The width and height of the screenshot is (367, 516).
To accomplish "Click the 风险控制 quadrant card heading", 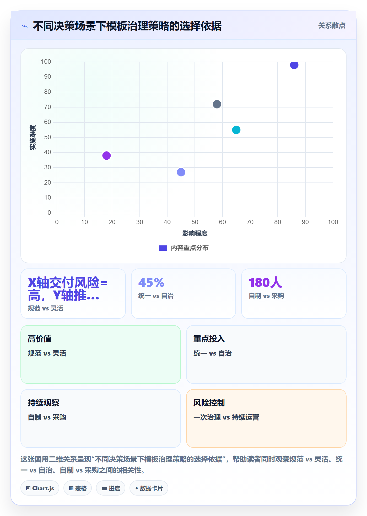I will pos(209,403).
